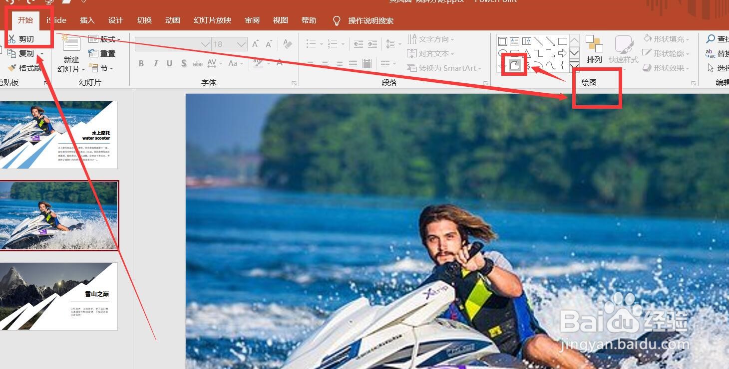Toggle align text right
729x369 pixels.
coord(339,63)
